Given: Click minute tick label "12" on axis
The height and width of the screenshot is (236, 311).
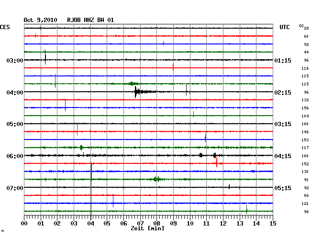Looking at the screenshot, I should pos(223,224).
